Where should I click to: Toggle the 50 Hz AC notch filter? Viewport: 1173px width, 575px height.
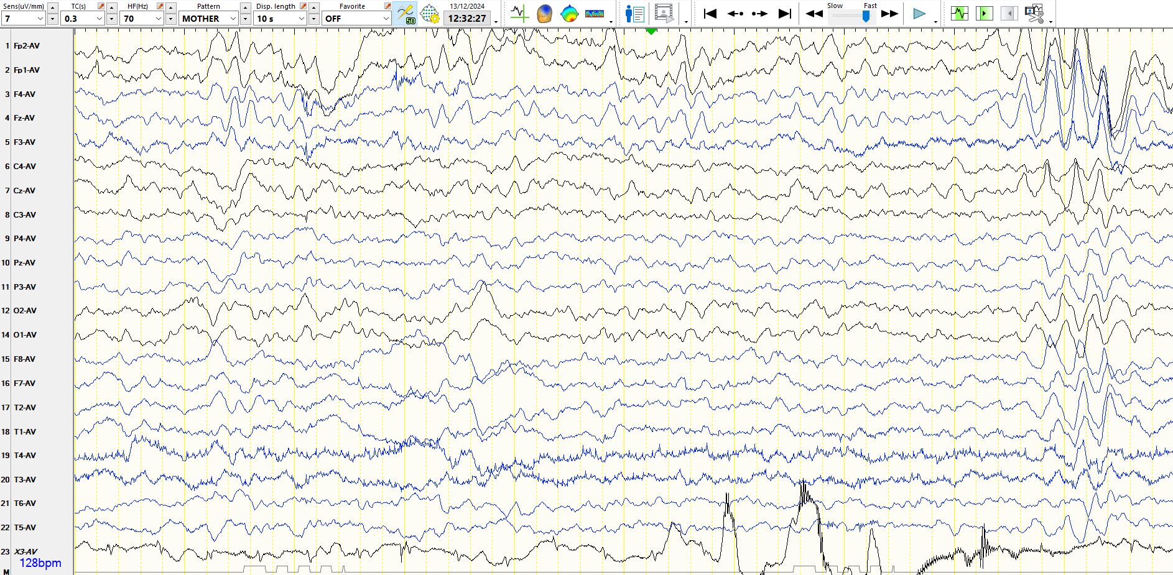(x=406, y=14)
